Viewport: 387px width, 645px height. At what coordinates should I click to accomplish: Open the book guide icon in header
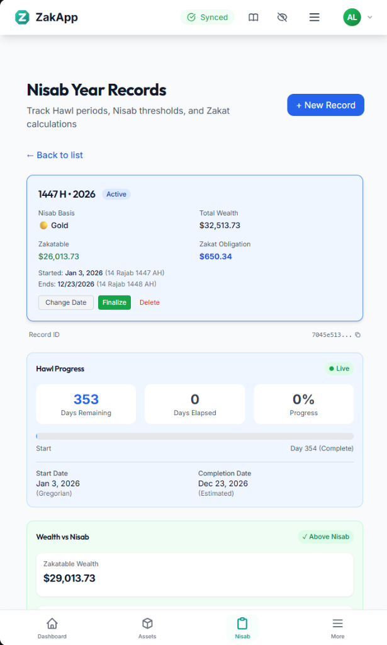pyautogui.click(x=253, y=18)
